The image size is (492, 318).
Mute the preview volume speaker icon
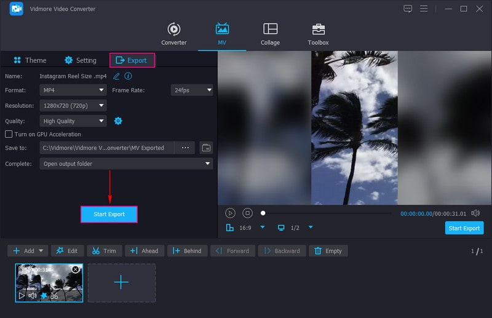tap(475, 213)
